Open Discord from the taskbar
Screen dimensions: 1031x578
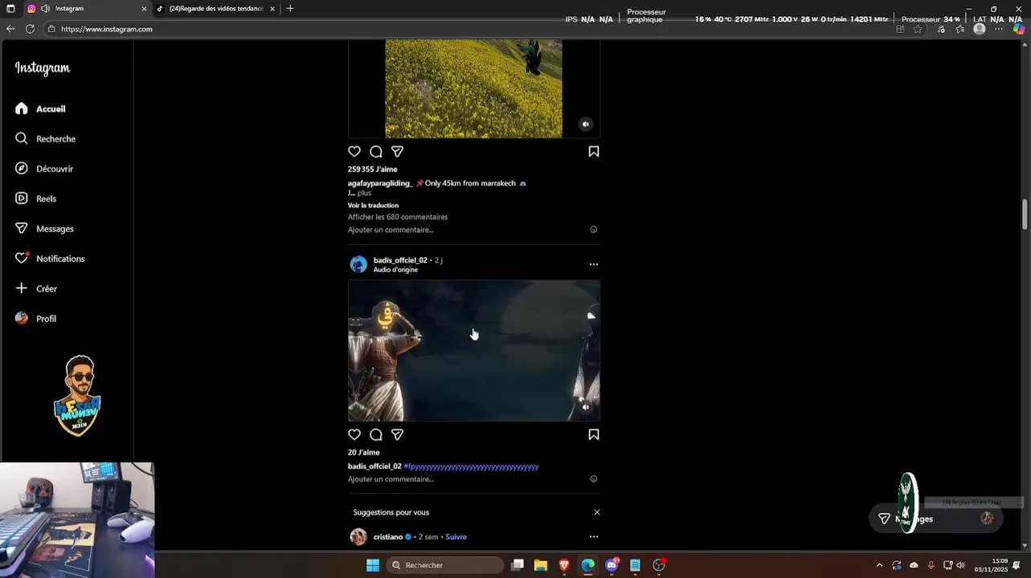pyautogui.click(x=612, y=565)
